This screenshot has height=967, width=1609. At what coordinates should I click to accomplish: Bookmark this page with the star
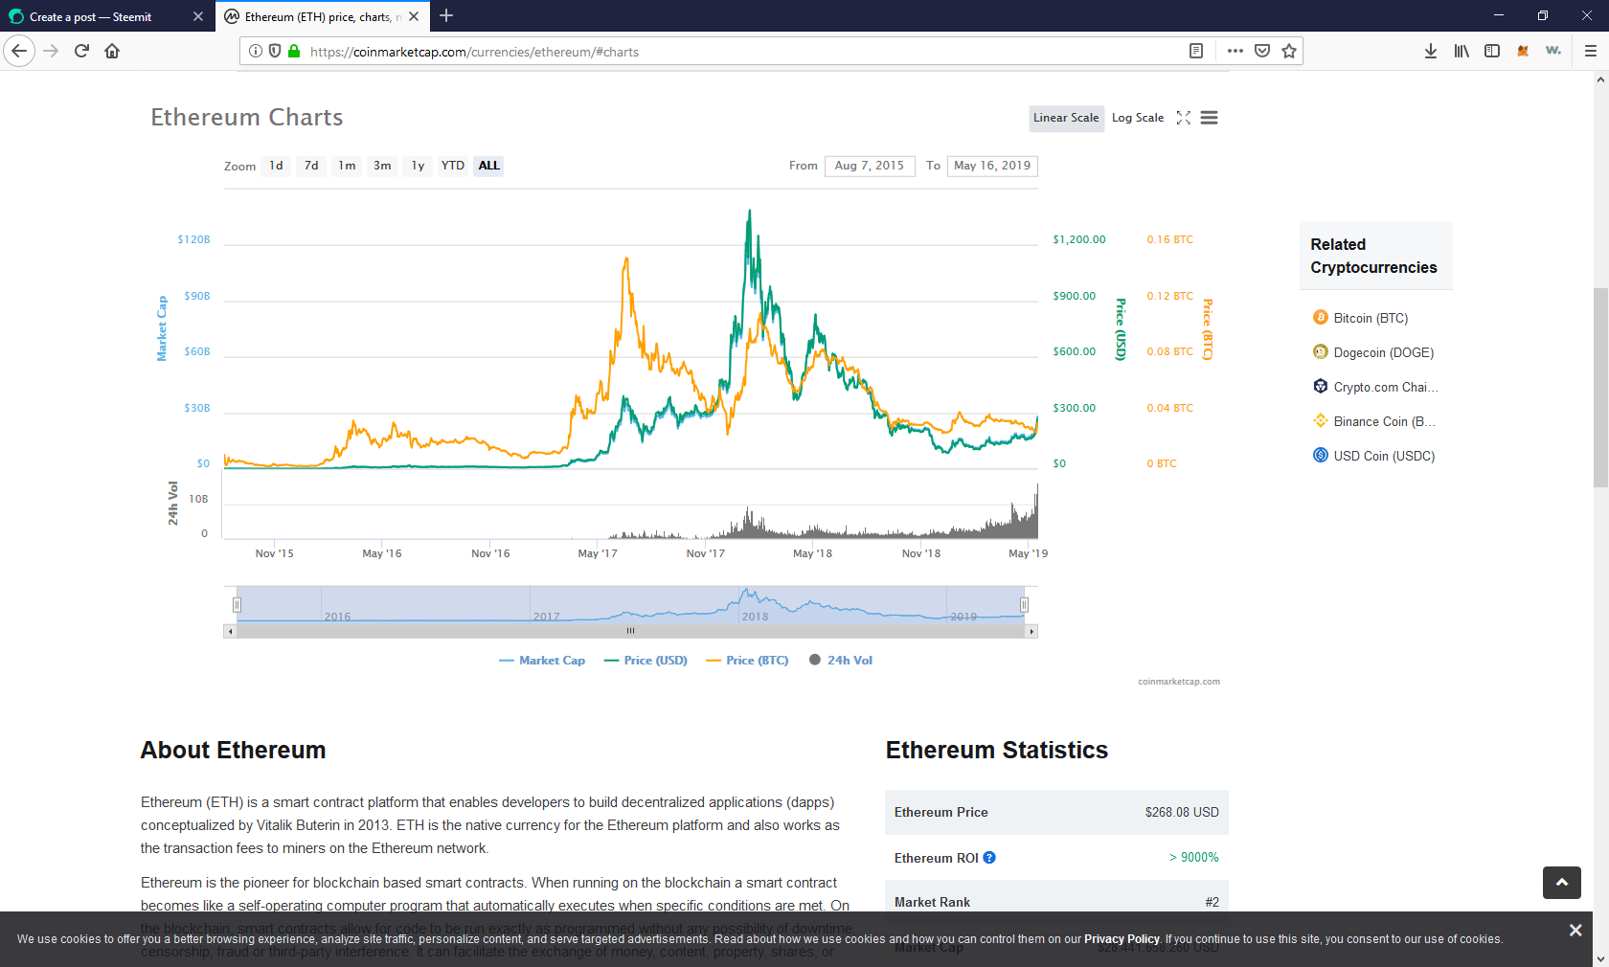pyautogui.click(x=1289, y=52)
